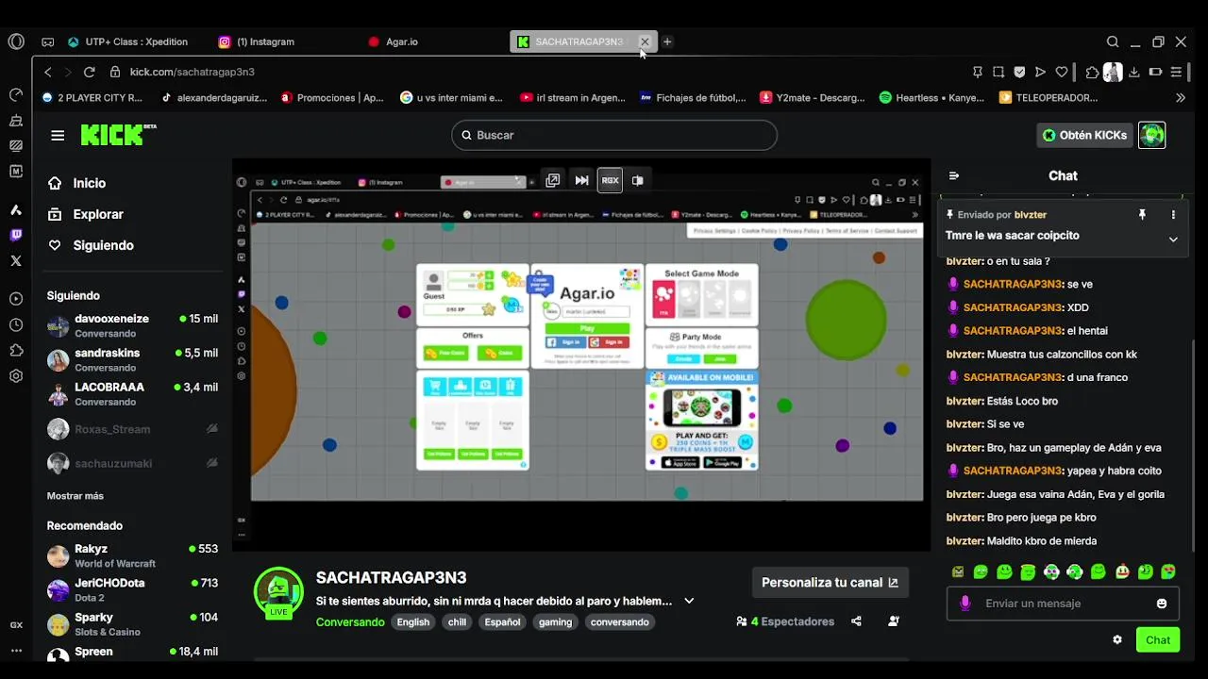1208x679 pixels.
Task: Open browser downloads icon
Action: click(1134, 72)
